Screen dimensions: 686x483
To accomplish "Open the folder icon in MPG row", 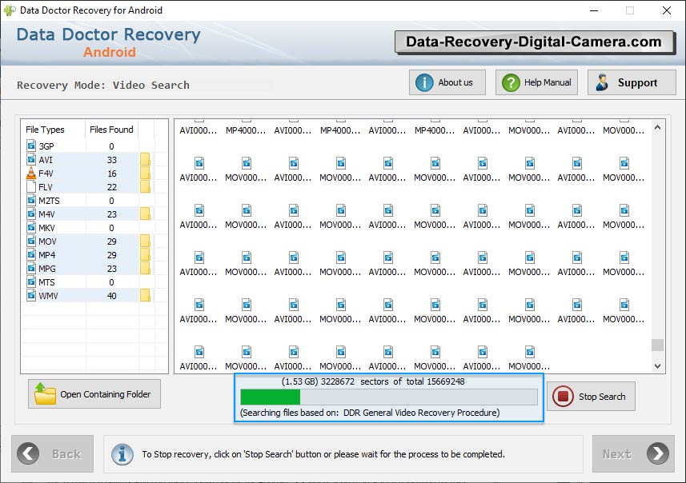I will coord(145,268).
